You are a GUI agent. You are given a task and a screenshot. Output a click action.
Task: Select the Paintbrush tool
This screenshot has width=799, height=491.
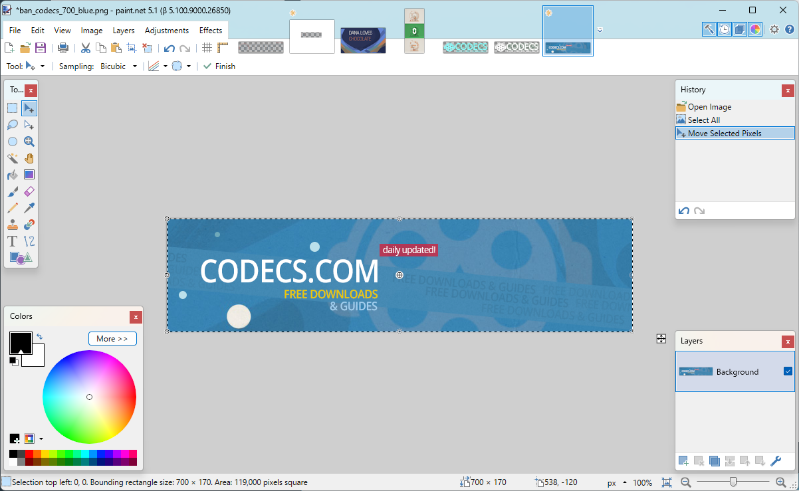[13, 191]
